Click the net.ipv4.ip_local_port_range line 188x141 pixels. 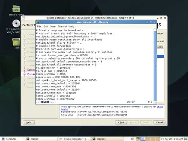pyautogui.click(x=66, y=80)
